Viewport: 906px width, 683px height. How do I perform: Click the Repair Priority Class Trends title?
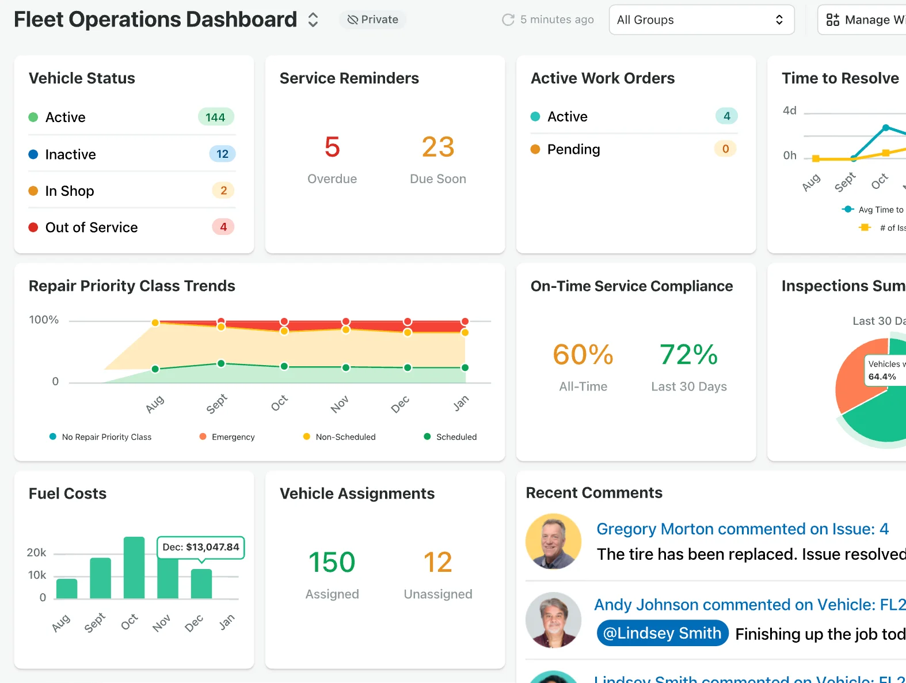click(132, 286)
